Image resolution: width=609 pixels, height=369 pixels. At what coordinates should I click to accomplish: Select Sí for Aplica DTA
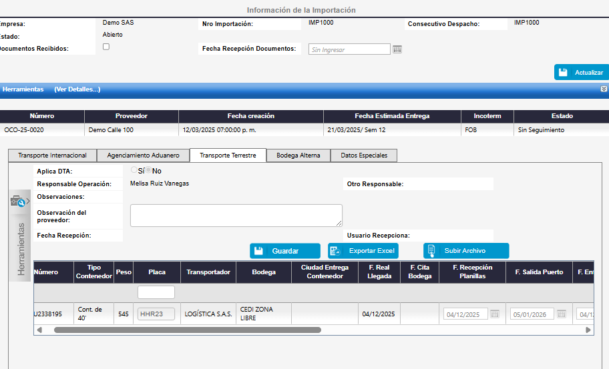[134, 170]
